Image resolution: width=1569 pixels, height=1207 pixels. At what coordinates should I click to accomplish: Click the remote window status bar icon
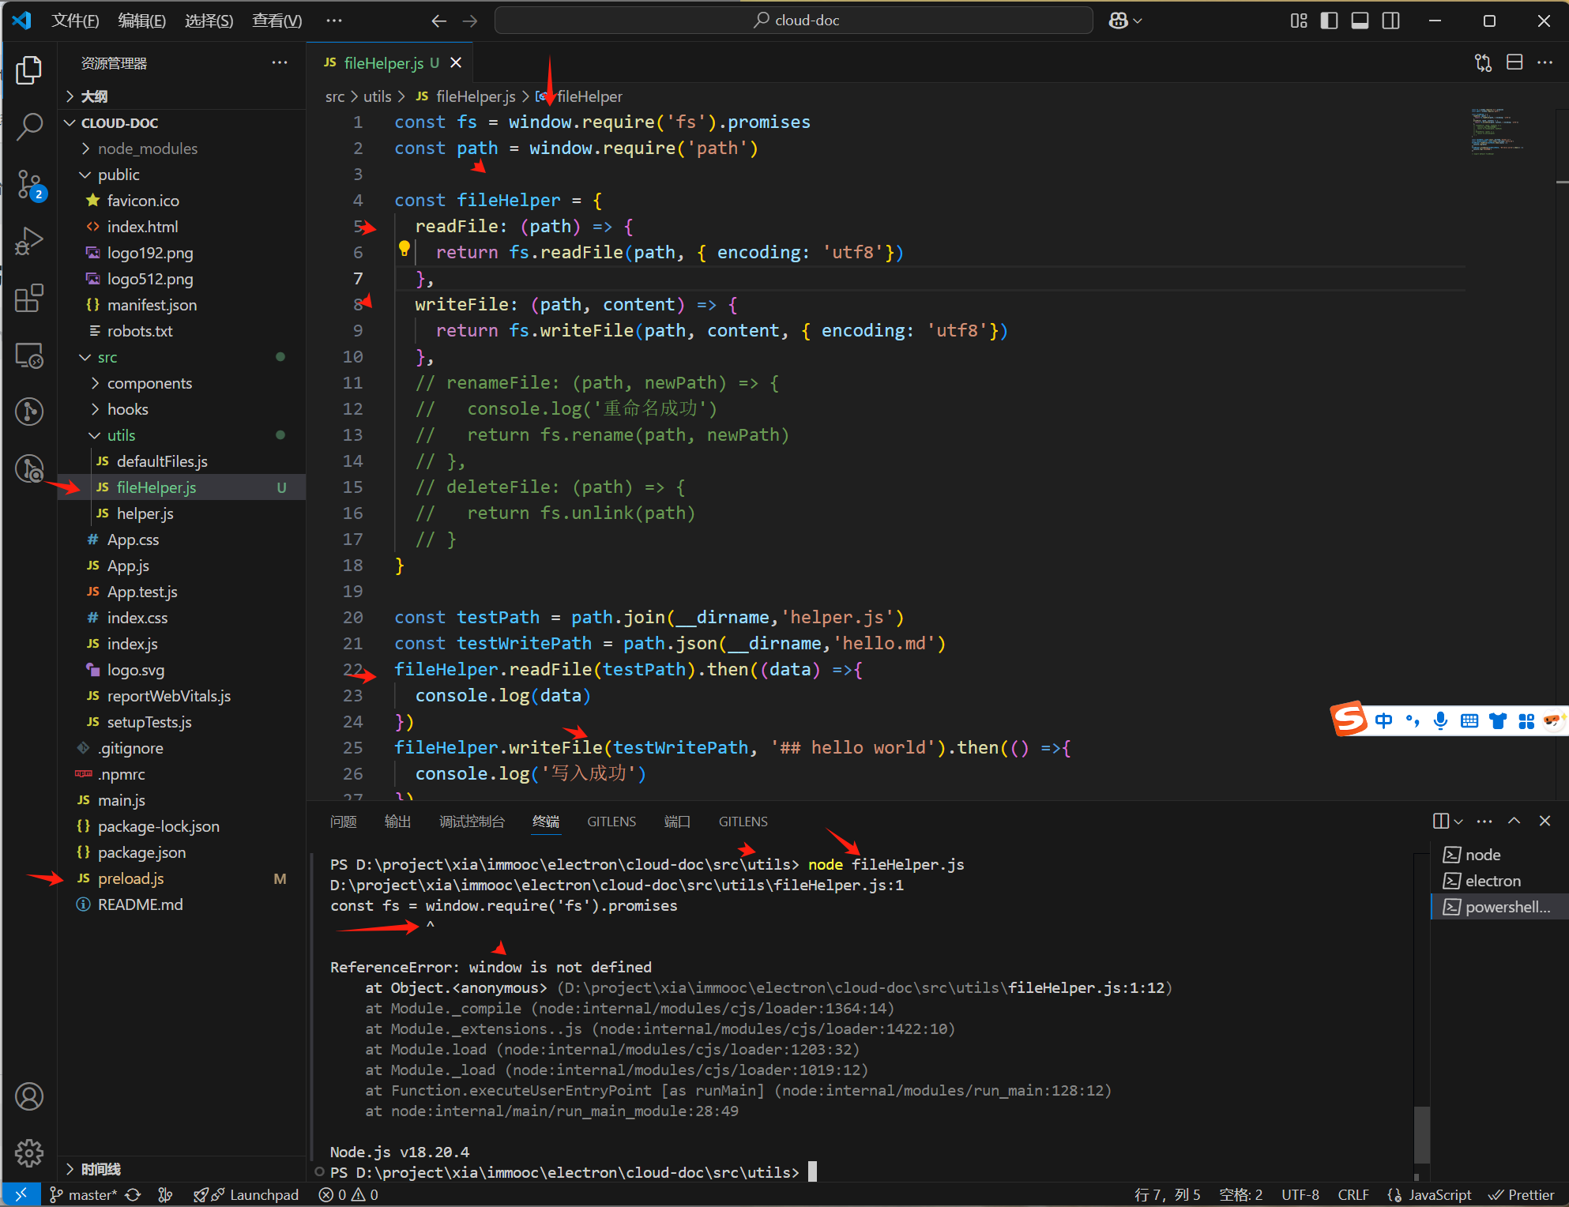21,1194
